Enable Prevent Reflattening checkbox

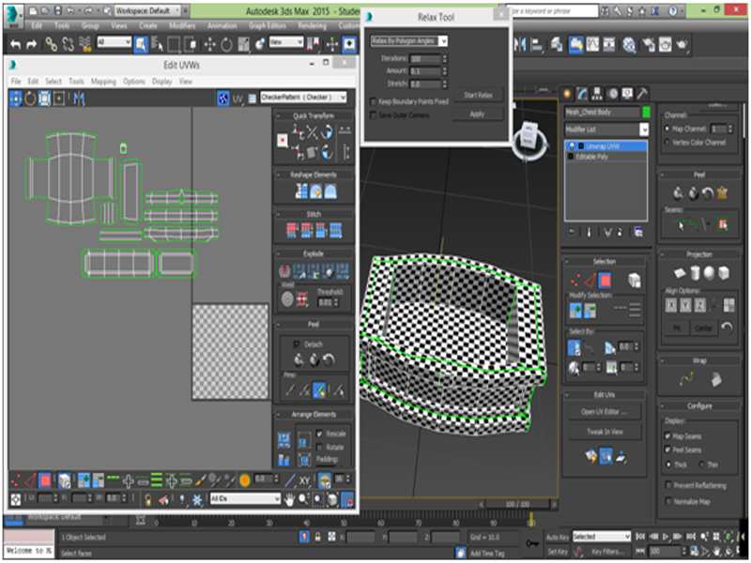[x=668, y=485]
